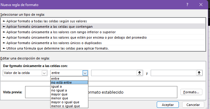210x109 pixels.
Task: Choose 'igual a' in the operator list
Action: point(69,86)
